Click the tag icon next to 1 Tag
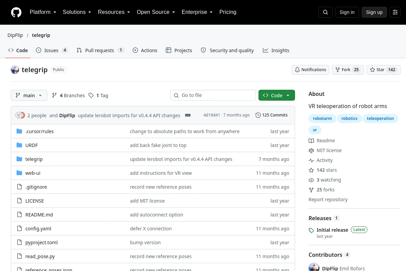The image size is (406, 271). pos(91,96)
